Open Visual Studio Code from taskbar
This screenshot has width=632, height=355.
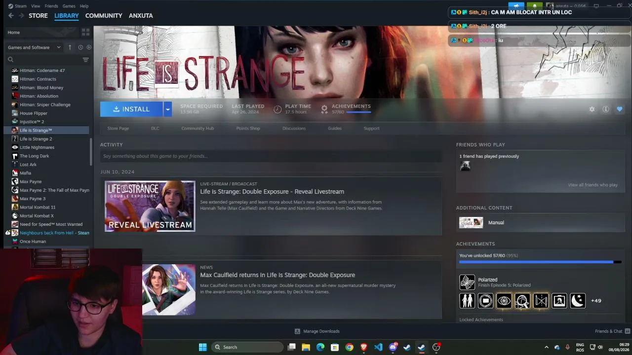coord(378,347)
